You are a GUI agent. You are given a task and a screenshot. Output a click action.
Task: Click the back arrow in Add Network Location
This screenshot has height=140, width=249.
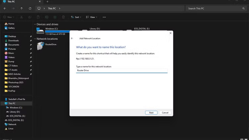click(72, 38)
